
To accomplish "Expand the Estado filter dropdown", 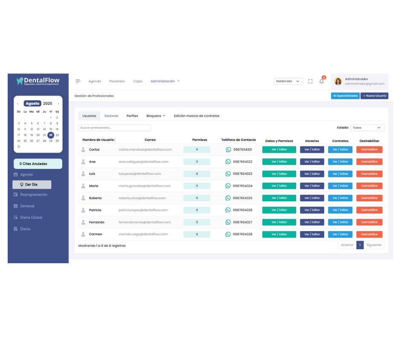I will tap(367, 128).
